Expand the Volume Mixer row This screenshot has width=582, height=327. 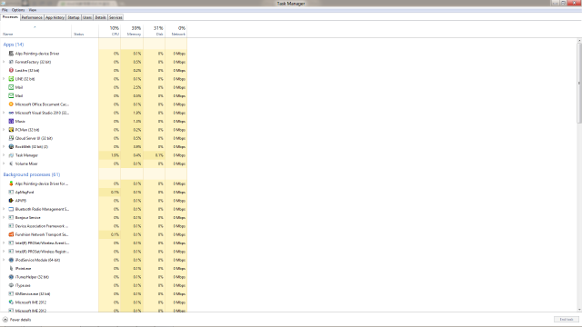point(4,163)
